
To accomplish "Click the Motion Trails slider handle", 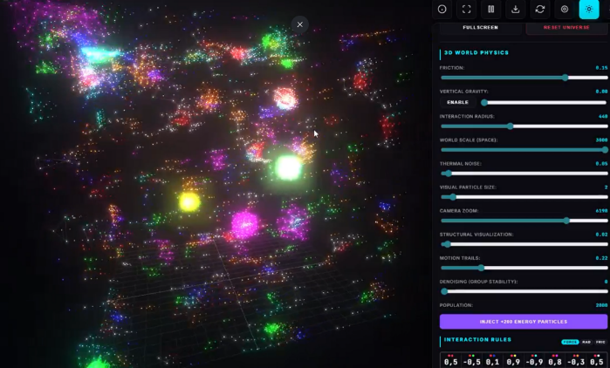I will tap(480, 268).
